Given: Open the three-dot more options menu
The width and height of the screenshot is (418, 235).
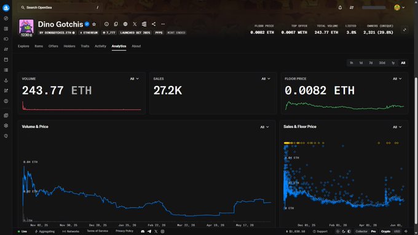Looking at the screenshot, I should pyautogui.click(x=163, y=24).
